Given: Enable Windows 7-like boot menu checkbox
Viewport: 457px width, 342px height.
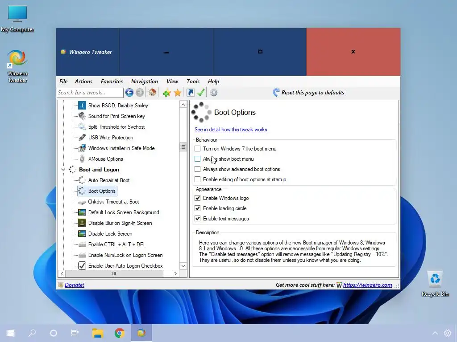Looking at the screenshot, I should [198, 149].
